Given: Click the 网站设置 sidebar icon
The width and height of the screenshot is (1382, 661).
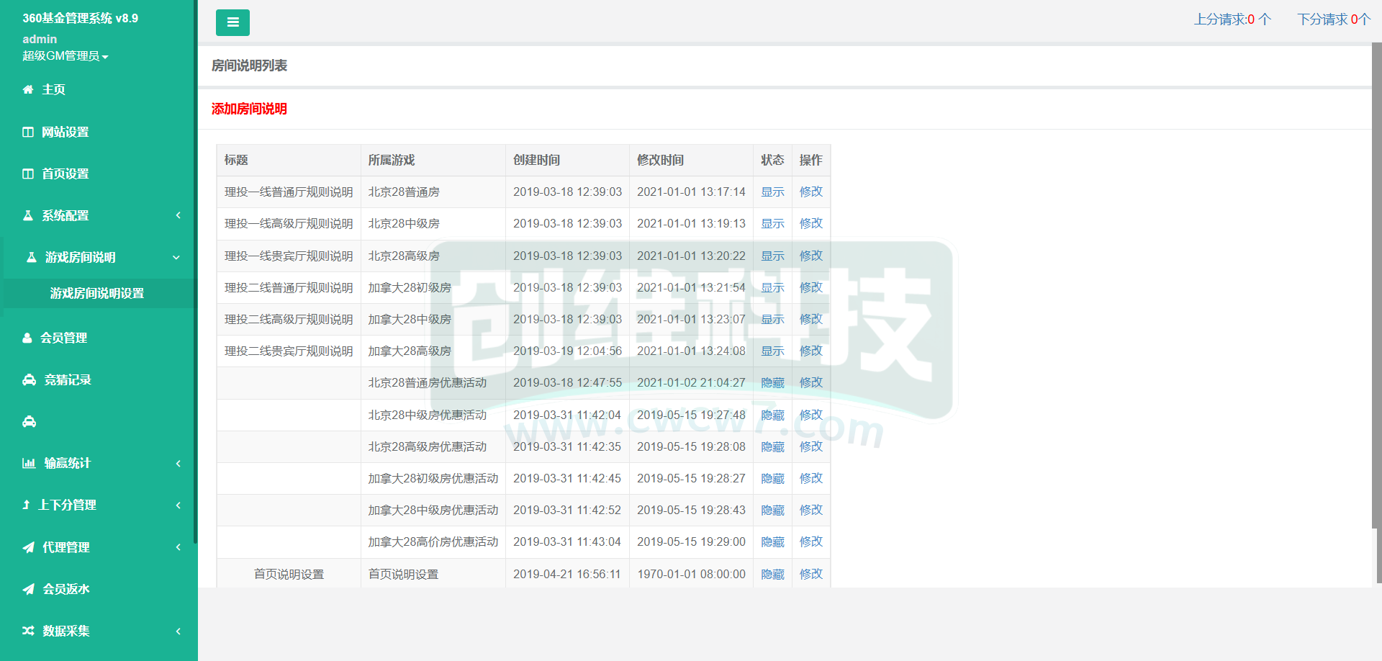Looking at the screenshot, I should click(x=28, y=132).
